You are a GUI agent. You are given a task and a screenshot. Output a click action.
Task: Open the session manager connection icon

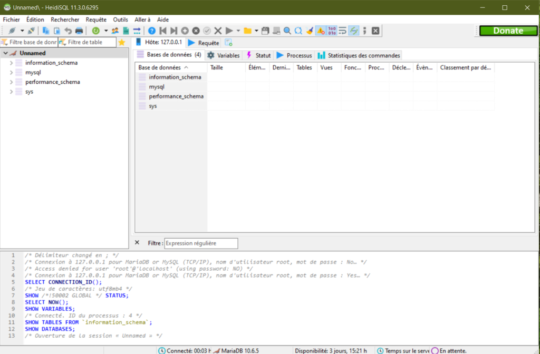12,31
